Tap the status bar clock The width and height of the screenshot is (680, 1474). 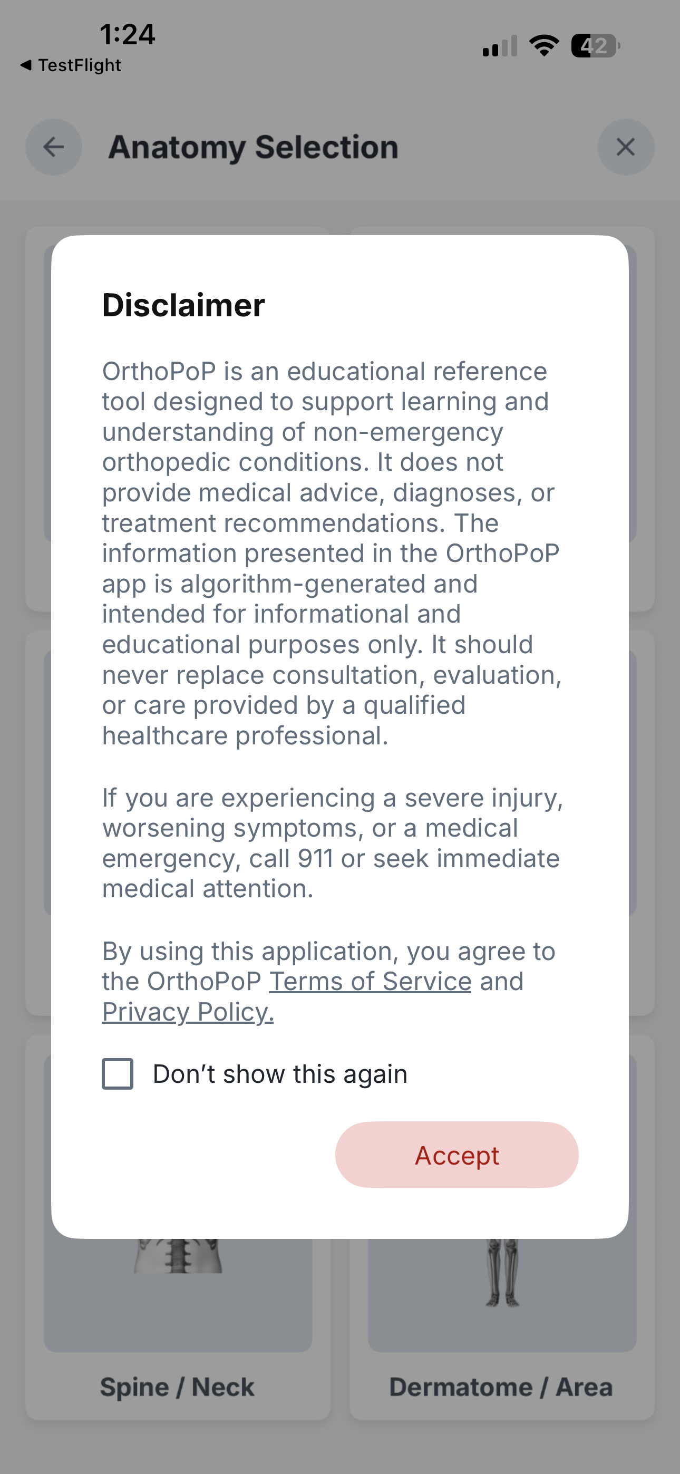[x=127, y=34]
